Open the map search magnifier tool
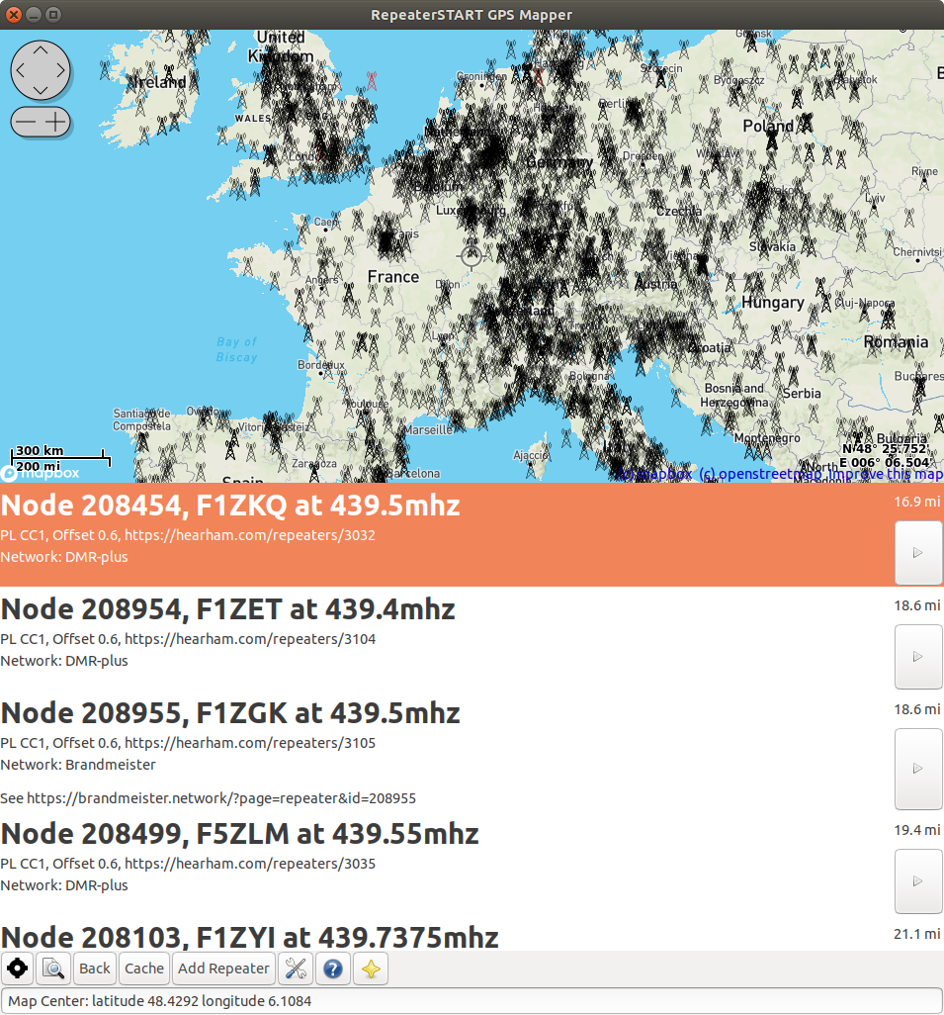 (x=53, y=969)
